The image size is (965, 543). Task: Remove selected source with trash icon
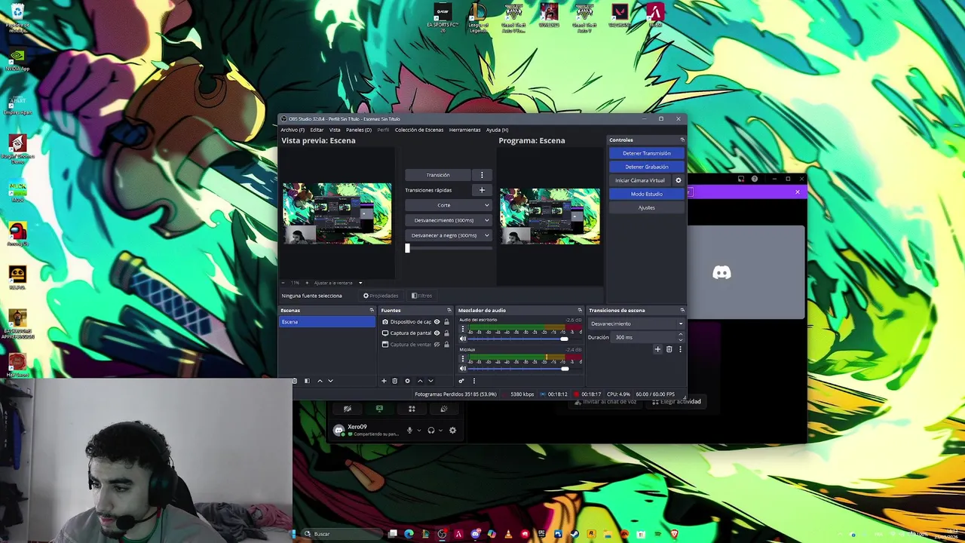point(394,381)
